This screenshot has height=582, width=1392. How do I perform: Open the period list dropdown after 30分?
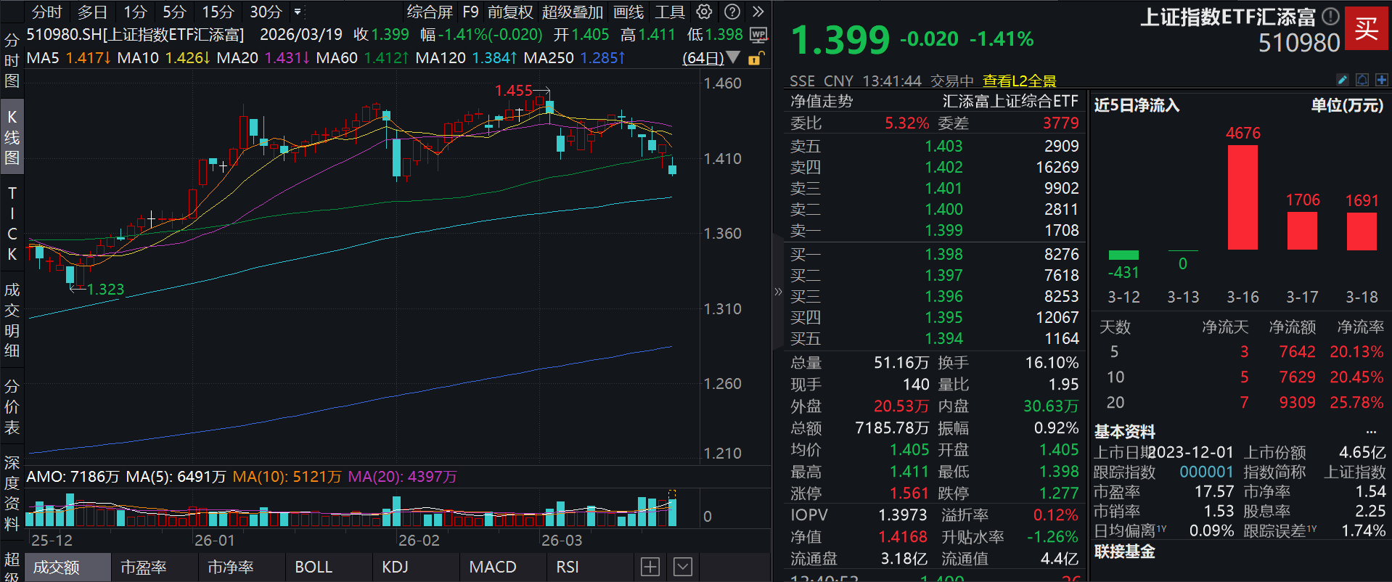298,12
